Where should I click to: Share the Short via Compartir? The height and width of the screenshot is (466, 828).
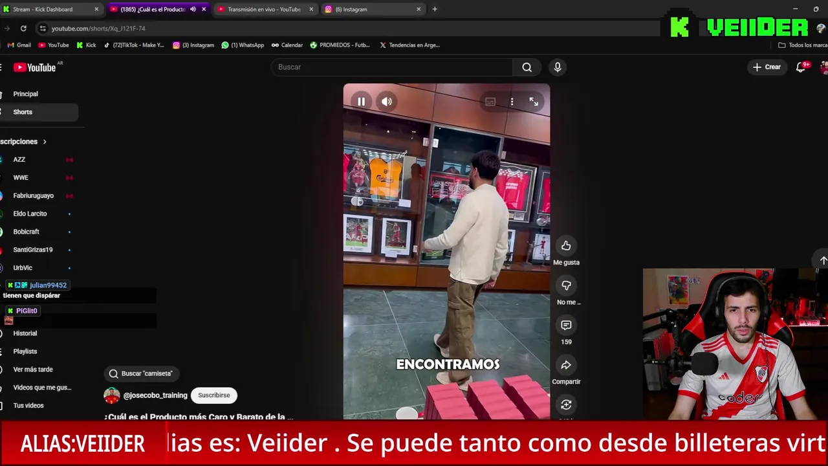click(566, 365)
